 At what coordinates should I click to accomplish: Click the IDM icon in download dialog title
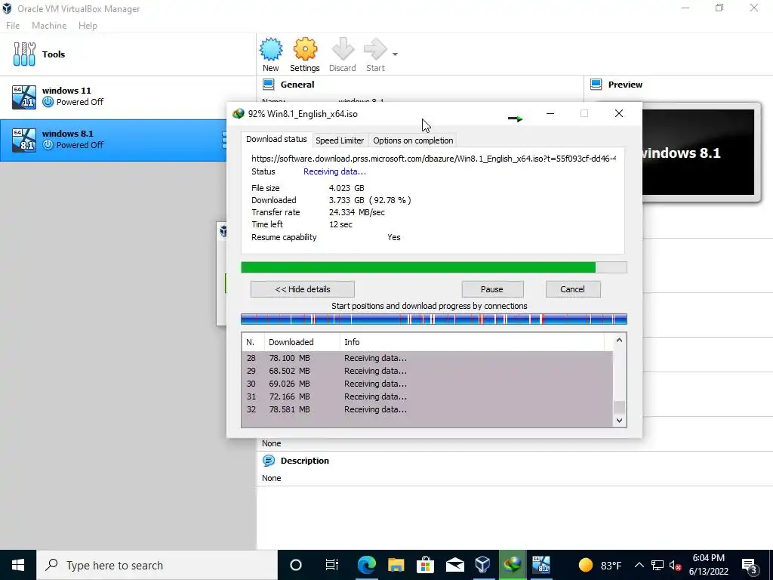pos(238,114)
